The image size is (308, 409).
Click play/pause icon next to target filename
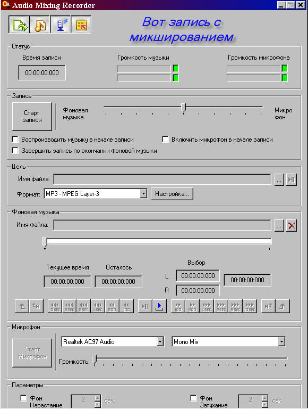coord(292,179)
